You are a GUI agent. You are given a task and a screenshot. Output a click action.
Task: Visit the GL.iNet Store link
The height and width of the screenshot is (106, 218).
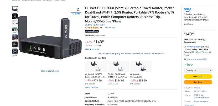click(x=95, y=25)
